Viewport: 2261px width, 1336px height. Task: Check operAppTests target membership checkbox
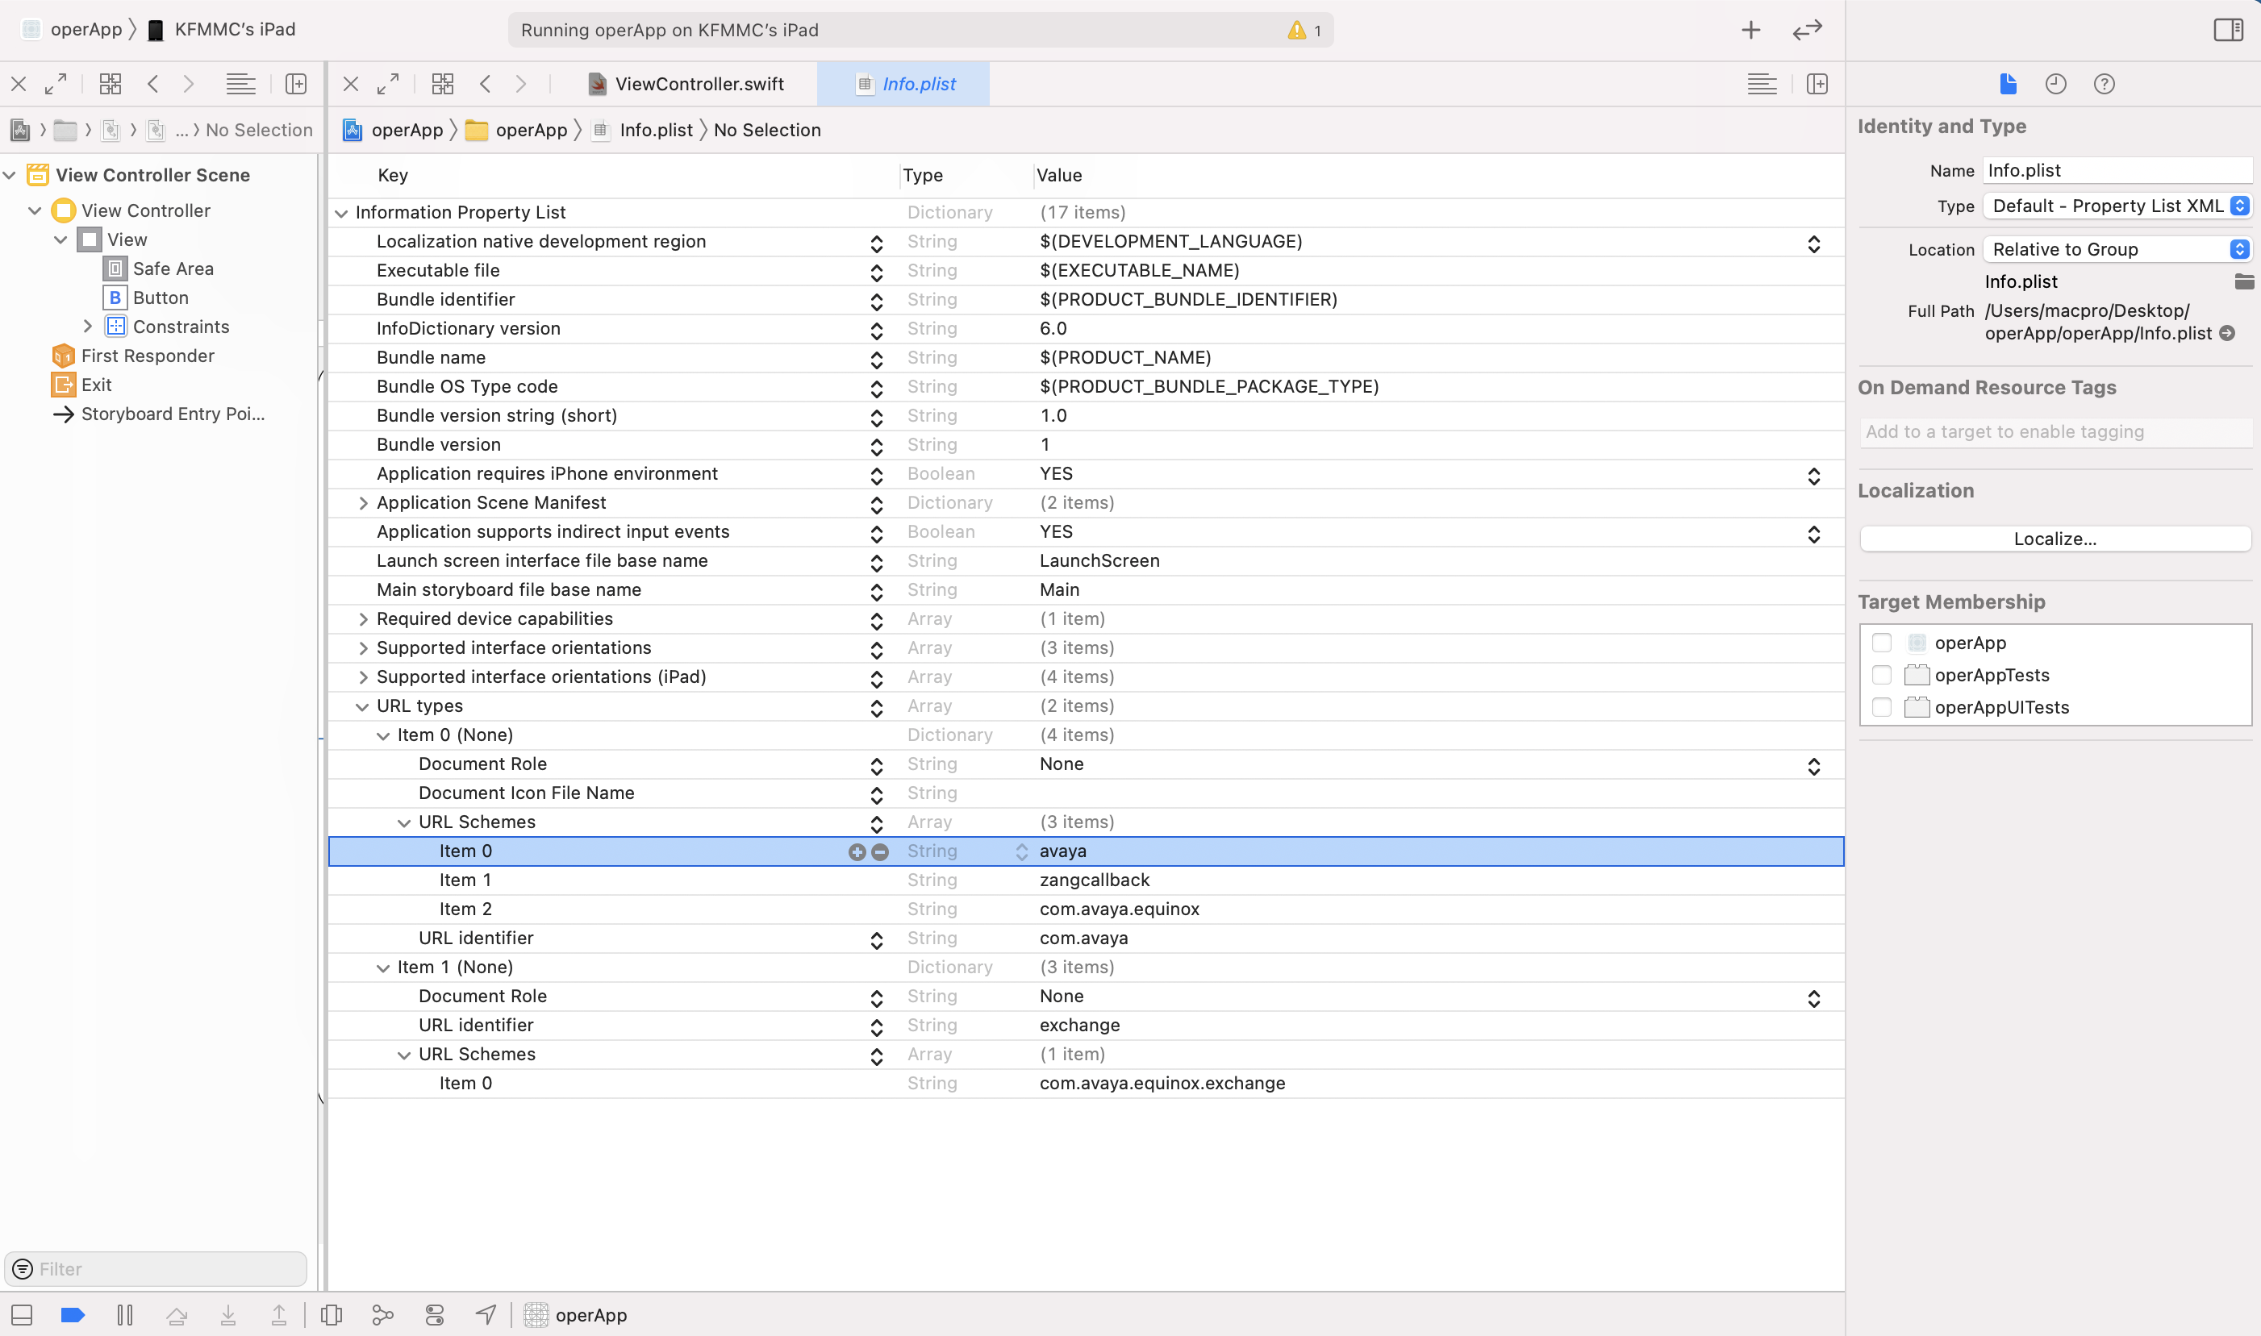point(1881,675)
